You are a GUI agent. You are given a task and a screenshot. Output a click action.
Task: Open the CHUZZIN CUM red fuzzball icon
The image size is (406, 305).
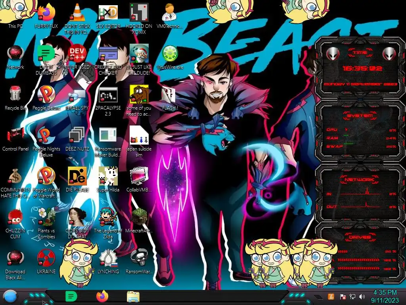(15, 224)
